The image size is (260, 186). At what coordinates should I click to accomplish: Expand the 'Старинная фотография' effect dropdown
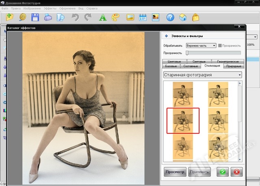202,75
